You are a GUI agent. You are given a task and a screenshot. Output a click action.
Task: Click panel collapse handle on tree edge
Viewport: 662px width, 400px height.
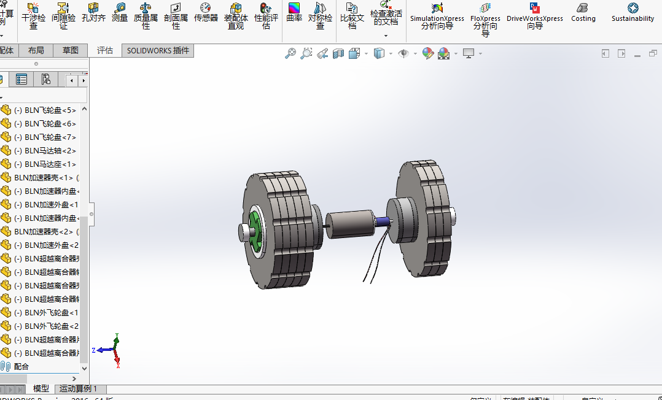click(91, 214)
